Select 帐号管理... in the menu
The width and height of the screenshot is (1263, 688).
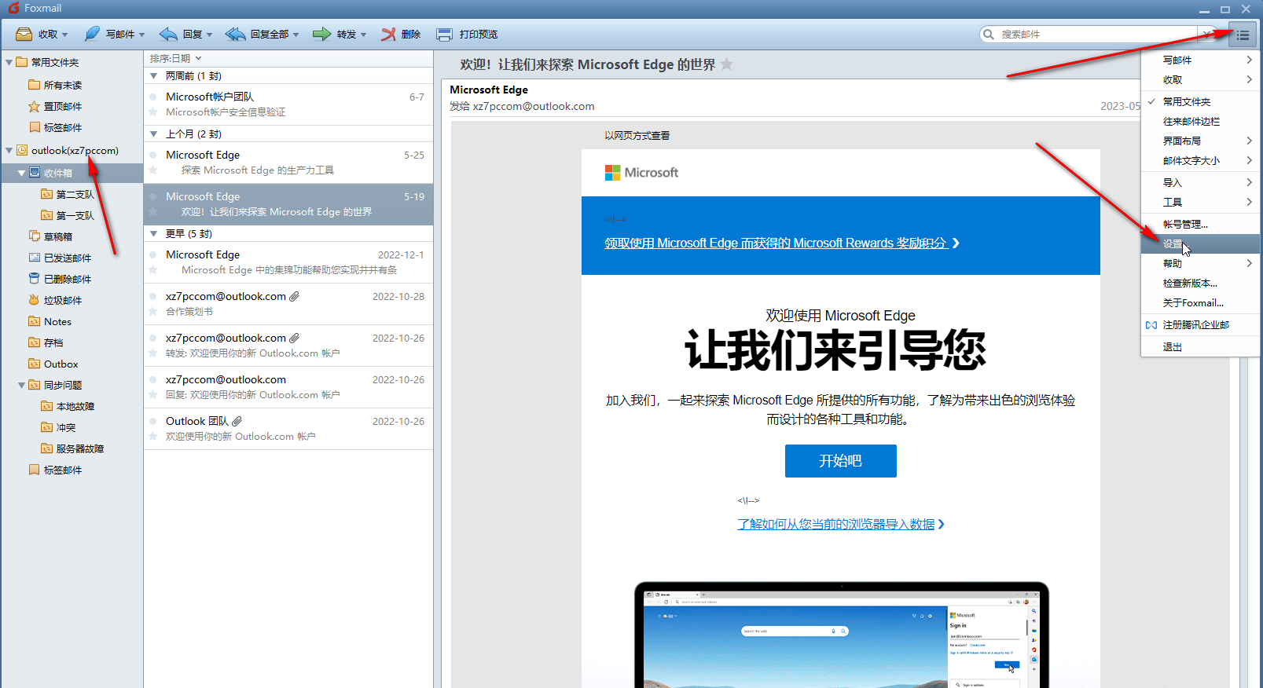coord(1200,224)
